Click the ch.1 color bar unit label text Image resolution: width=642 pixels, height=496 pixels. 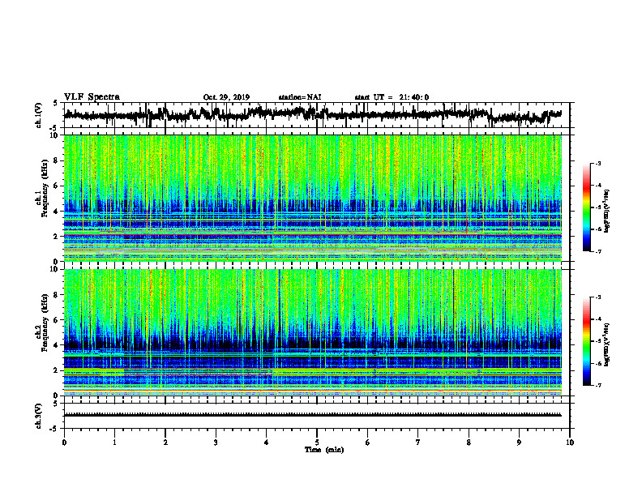pos(608,211)
